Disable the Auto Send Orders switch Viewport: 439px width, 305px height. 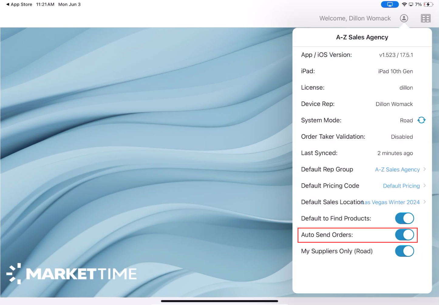[x=404, y=235]
